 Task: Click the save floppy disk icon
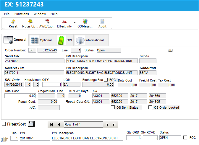(31, 124)
